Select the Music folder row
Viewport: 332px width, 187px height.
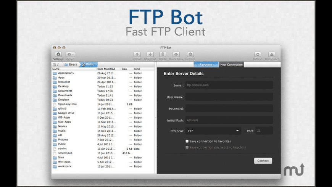[x=103, y=131]
